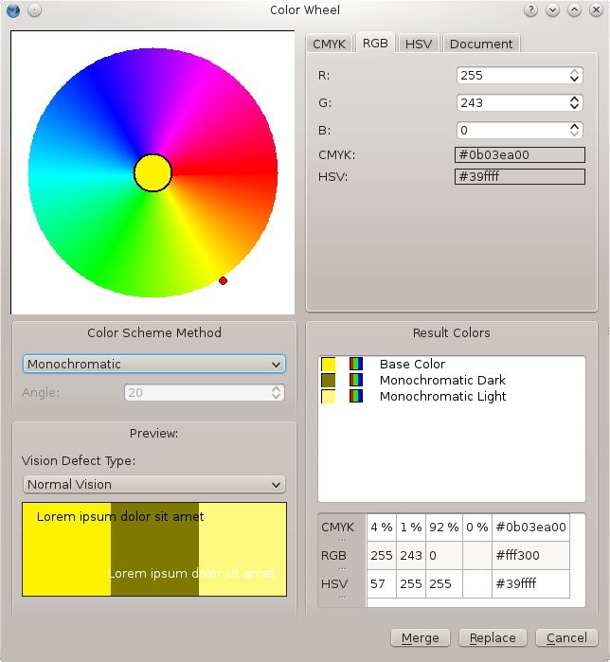The width and height of the screenshot is (610, 662).
Task: Select the Base Color list row
Action: pyautogui.click(x=451, y=364)
